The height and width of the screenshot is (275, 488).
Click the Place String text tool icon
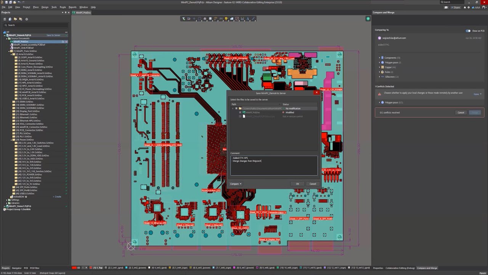pos(248,19)
